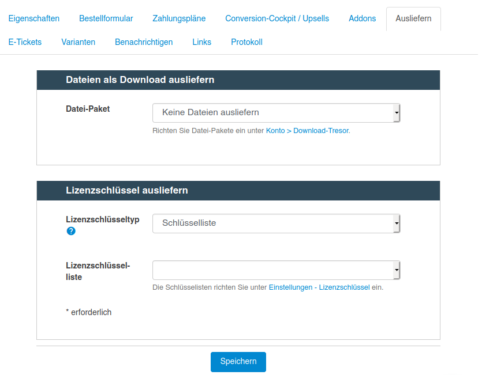The width and height of the screenshot is (482, 375).
Task: Click the active Ausliefern tab
Action: [413, 18]
